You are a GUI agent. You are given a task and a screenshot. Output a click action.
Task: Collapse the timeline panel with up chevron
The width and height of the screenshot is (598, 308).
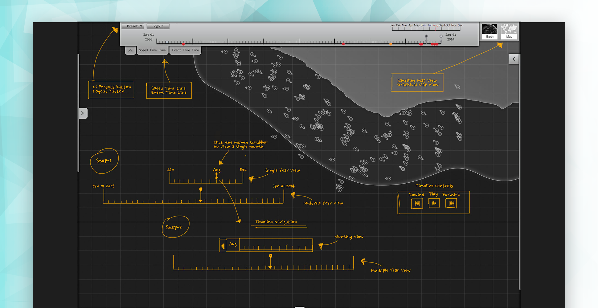(130, 51)
